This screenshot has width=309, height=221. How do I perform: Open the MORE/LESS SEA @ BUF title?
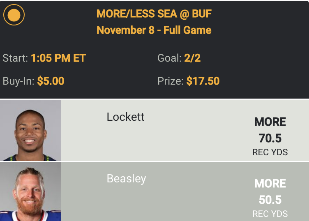pos(154,14)
